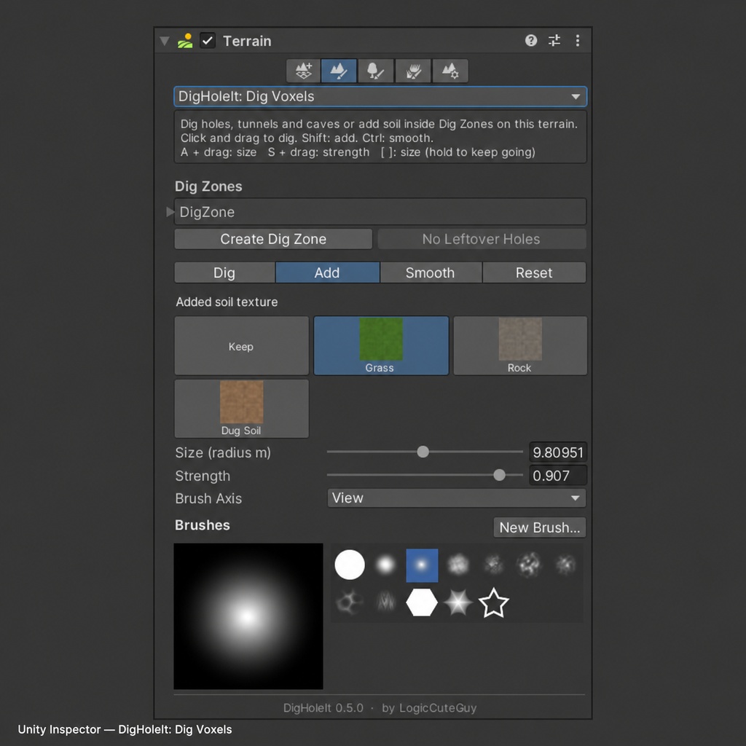
Task: Select the Paint Details tool
Action: [x=413, y=71]
